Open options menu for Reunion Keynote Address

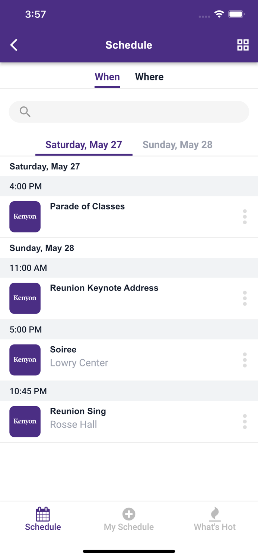pyautogui.click(x=245, y=298)
